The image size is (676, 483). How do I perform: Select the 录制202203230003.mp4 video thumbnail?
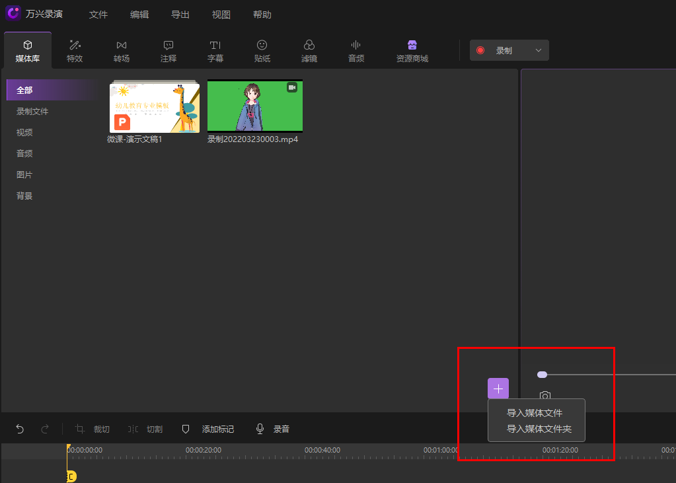coord(255,106)
